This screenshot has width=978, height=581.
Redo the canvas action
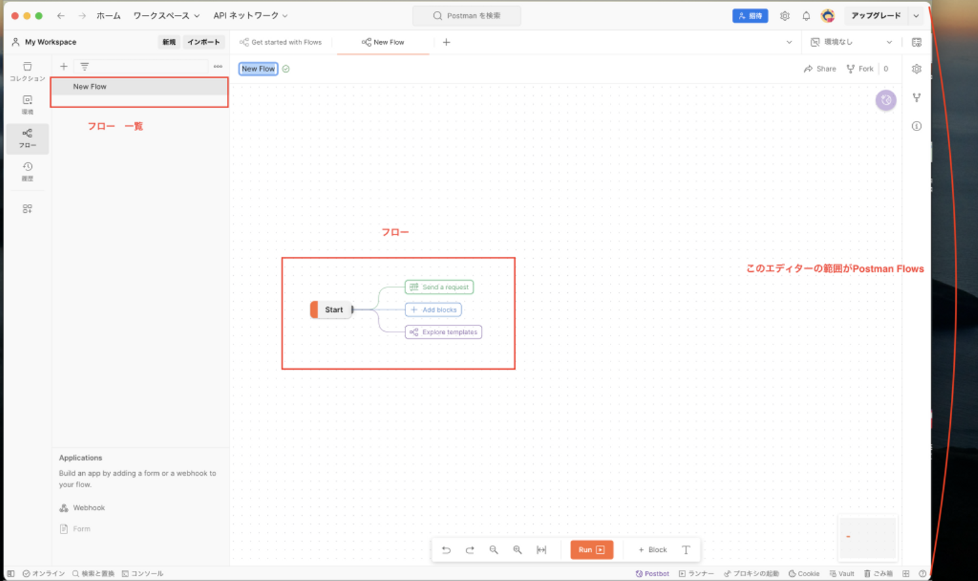(x=470, y=550)
